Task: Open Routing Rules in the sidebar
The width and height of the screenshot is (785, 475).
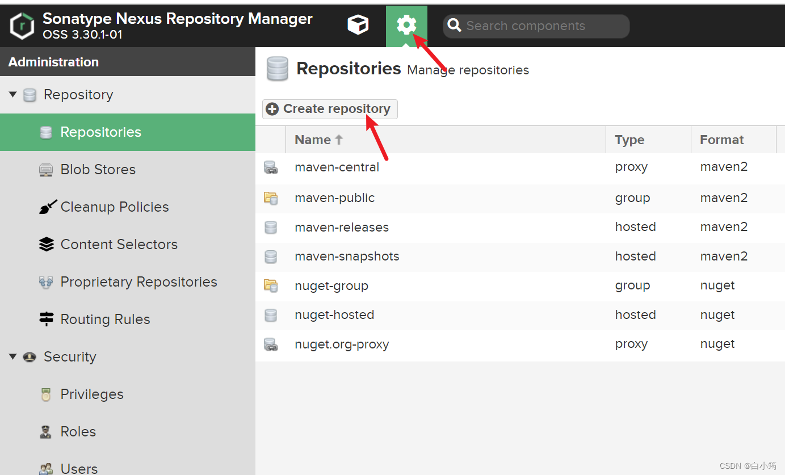Action: point(128,320)
